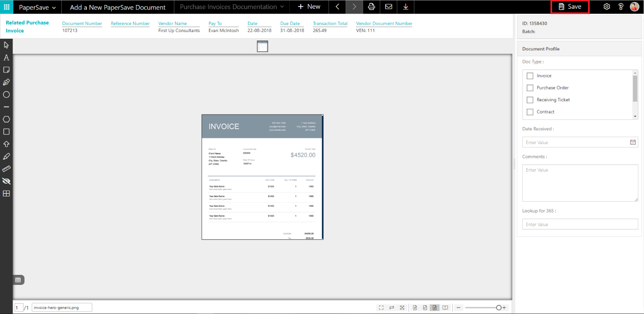Viewport: 644px width, 314px height.
Task: Open the PaperSave dropdown menu
Action: coord(37,7)
